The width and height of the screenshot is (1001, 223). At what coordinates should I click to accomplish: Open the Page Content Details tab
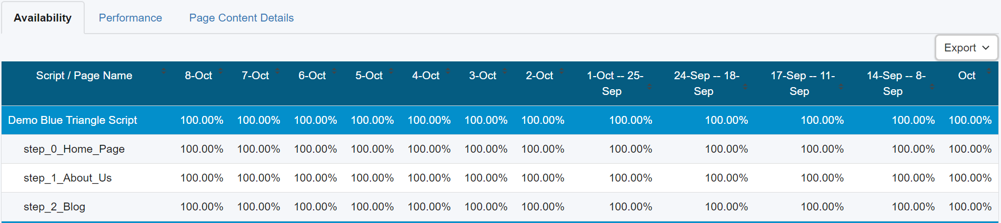tap(241, 18)
